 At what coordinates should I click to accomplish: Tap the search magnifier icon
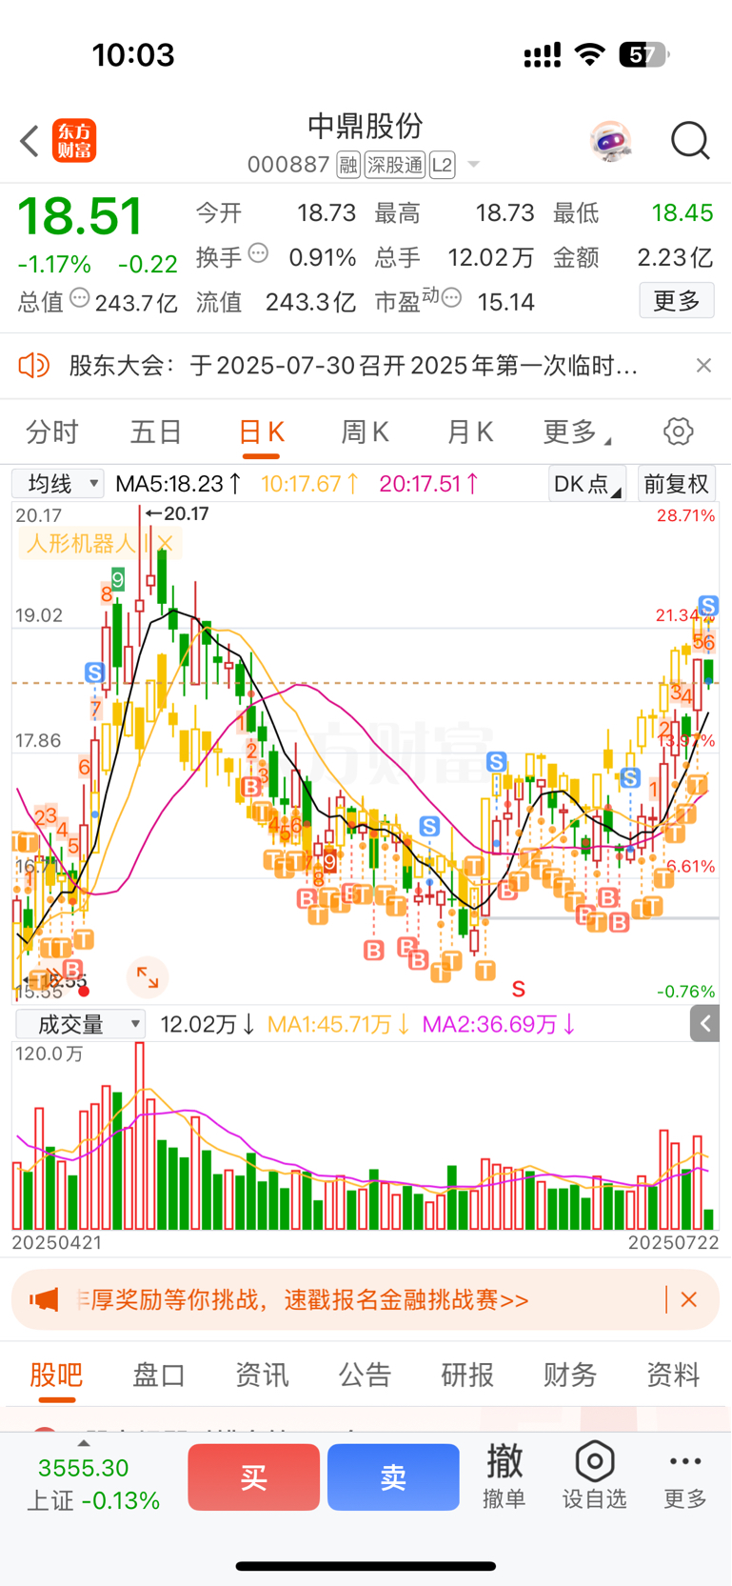coord(690,141)
